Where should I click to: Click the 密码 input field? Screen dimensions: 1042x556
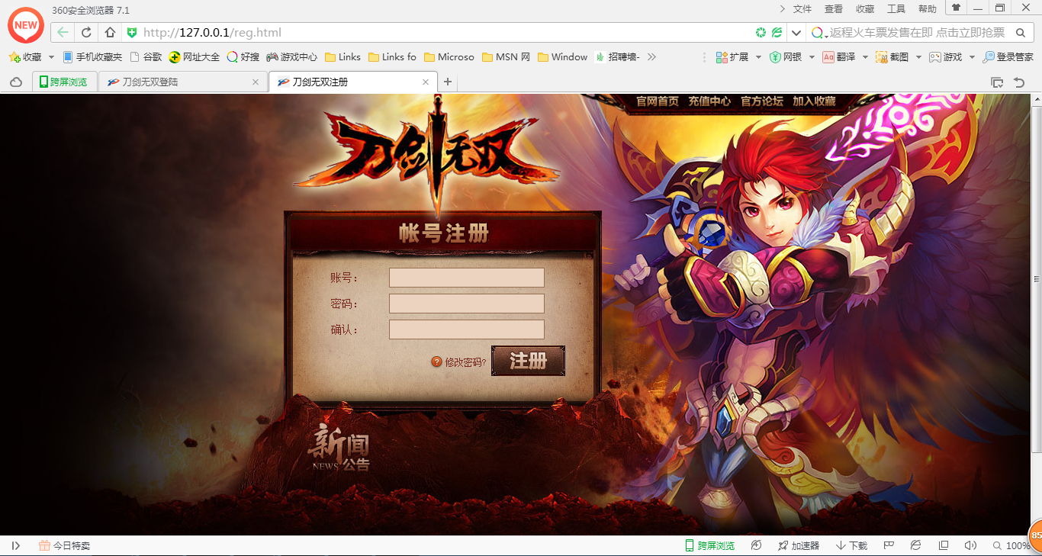[467, 304]
